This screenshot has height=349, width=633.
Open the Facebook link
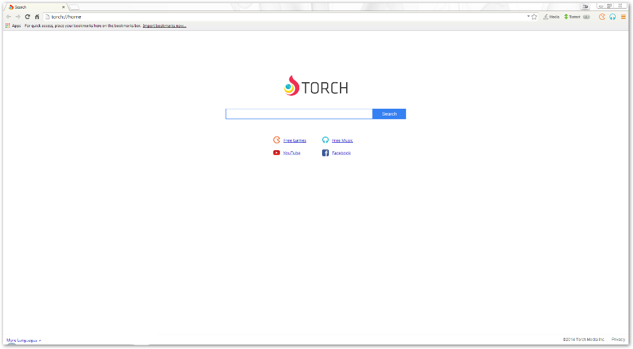[x=341, y=153]
